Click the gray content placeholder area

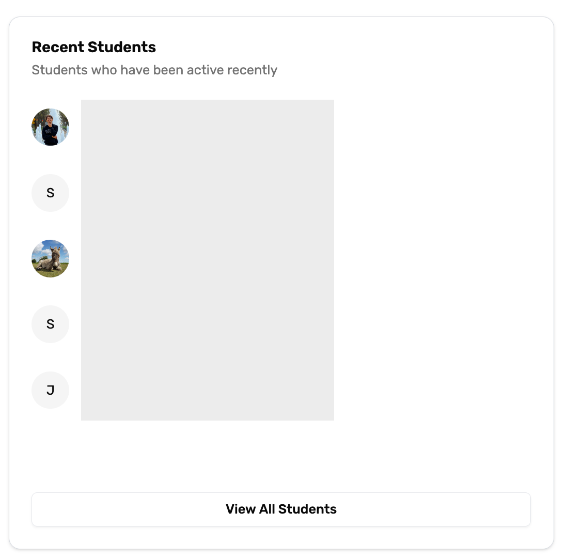[207, 259]
